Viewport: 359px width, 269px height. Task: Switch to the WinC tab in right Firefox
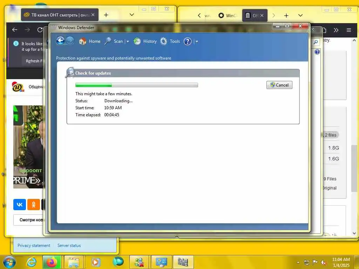tap(227, 15)
